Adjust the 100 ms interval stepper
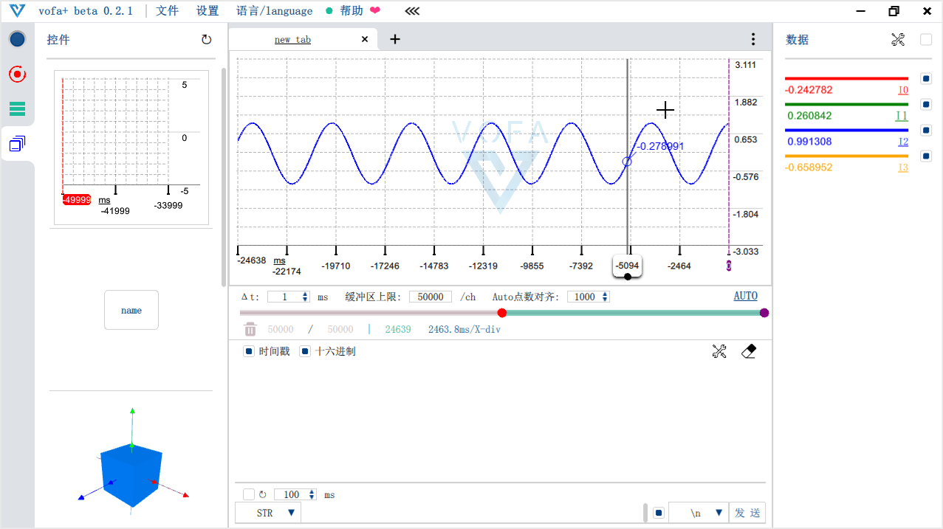This screenshot has width=943, height=529. click(x=312, y=494)
